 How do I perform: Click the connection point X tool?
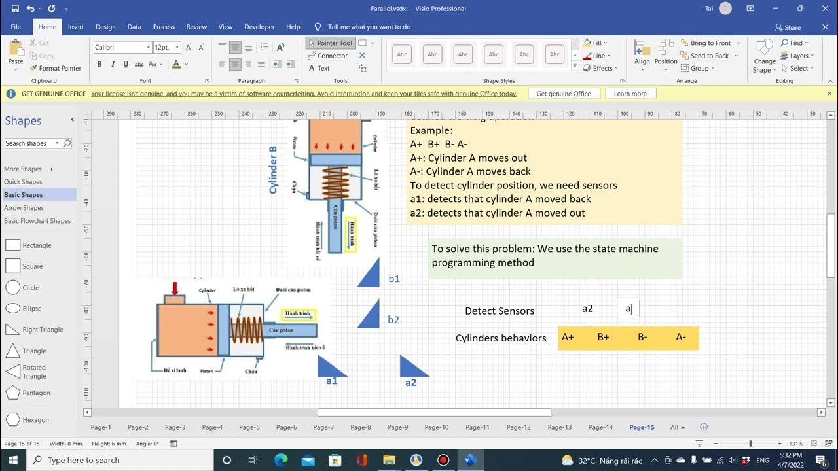coord(362,56)
